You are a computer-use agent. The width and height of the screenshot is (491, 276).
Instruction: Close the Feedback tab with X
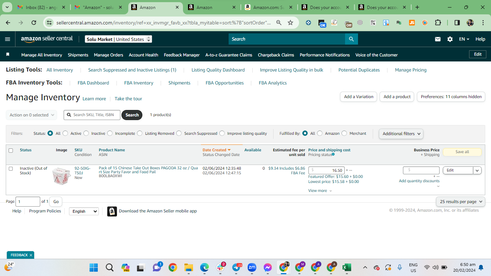(x=31, y=255)
